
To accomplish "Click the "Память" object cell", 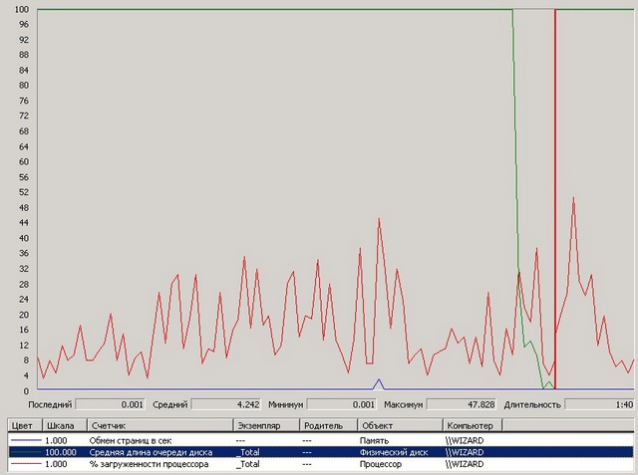I will 399,439.
